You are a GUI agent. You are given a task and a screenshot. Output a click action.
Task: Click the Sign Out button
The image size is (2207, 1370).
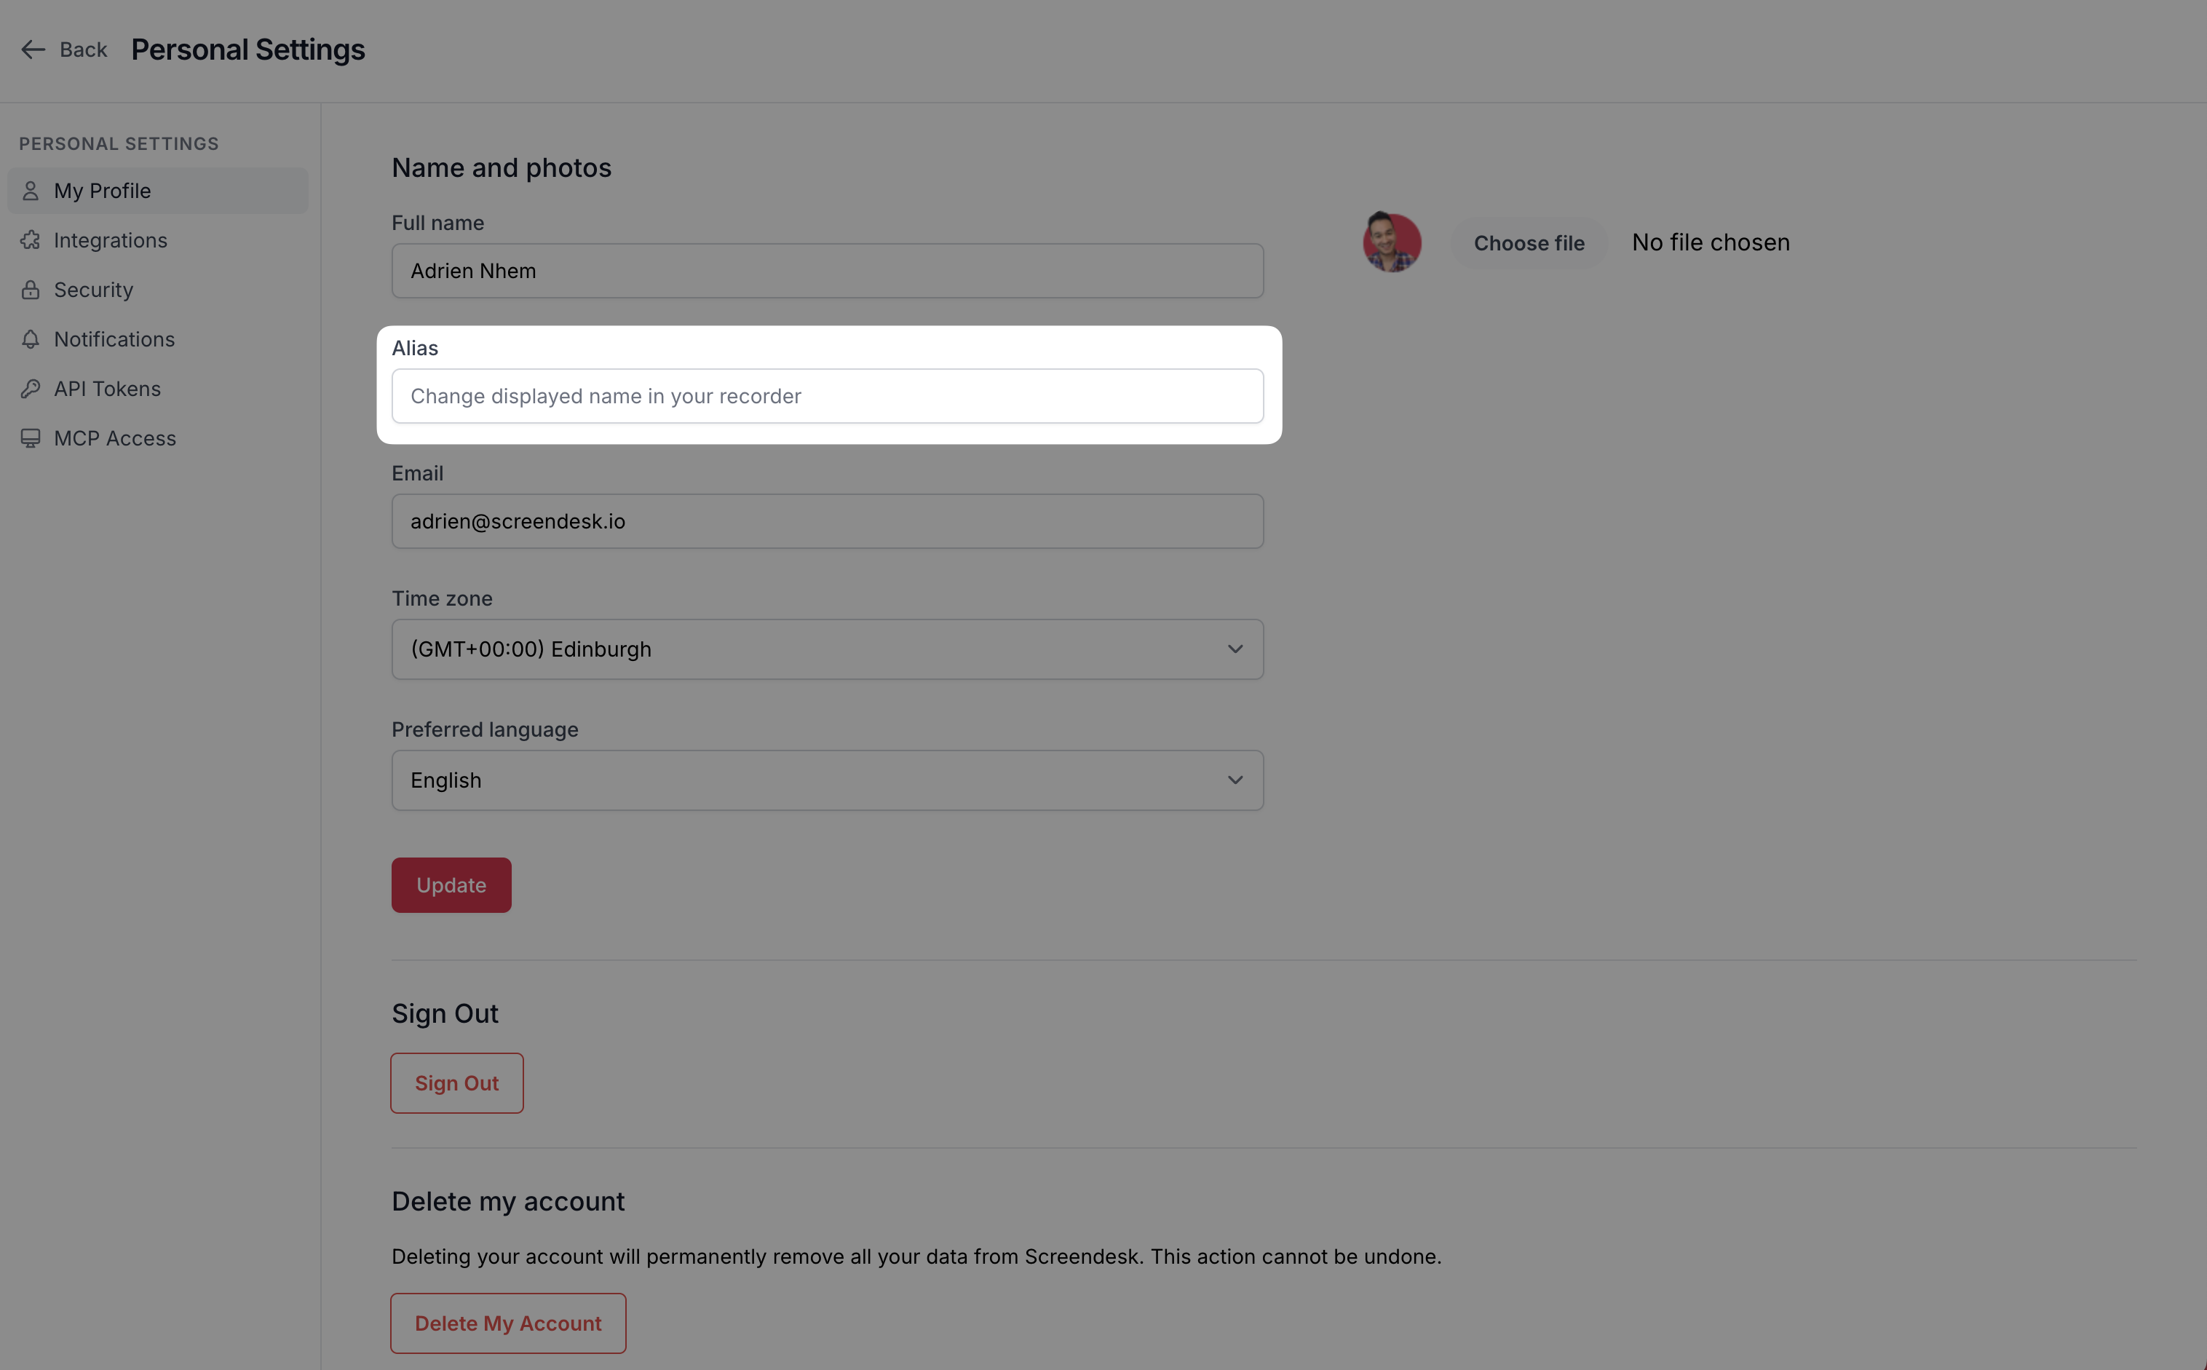click(x=456, y=1082)
